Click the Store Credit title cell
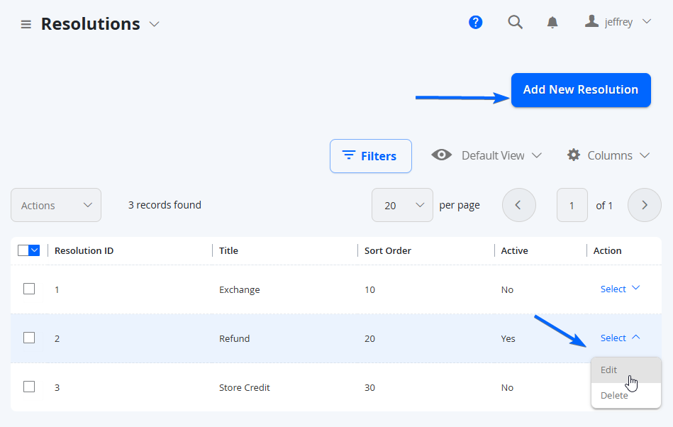This screenshot has width=673, height=427. pos(244,387)
